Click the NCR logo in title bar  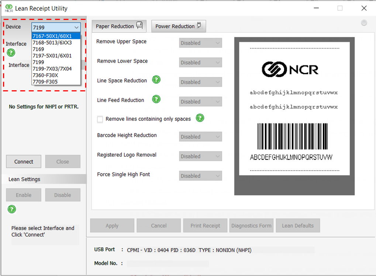(x=9, y=8)
